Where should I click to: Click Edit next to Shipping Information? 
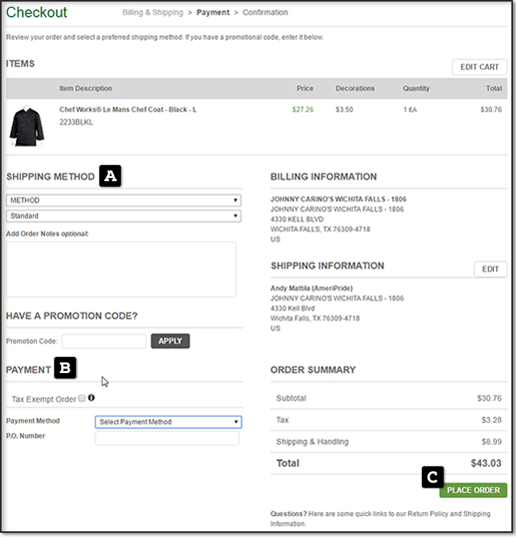[x=490, y=269]
